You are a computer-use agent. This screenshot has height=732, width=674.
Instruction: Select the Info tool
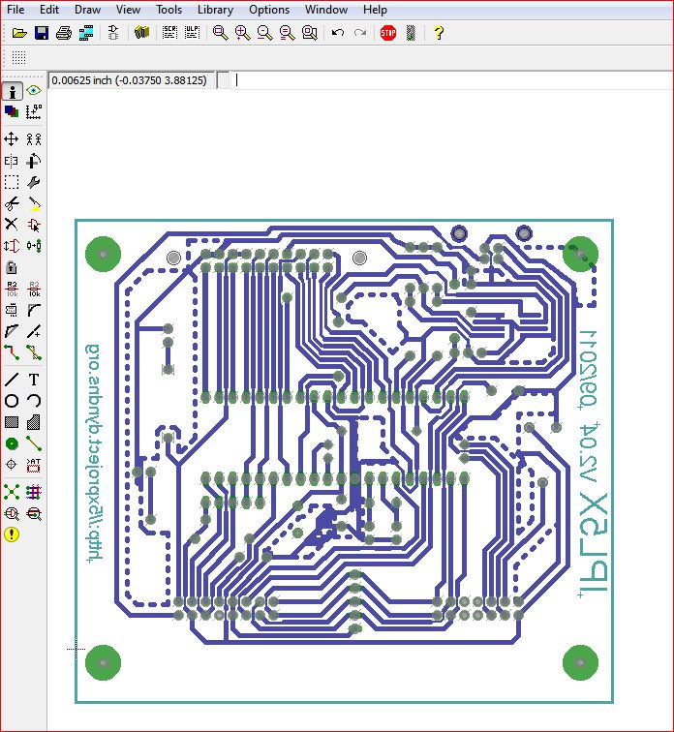13,91
